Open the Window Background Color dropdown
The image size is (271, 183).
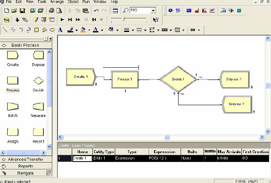[117, 30]
